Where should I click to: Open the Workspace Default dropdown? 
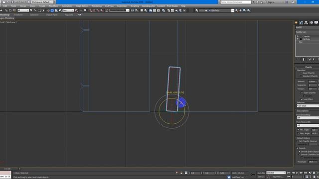[x=42, y=2]
